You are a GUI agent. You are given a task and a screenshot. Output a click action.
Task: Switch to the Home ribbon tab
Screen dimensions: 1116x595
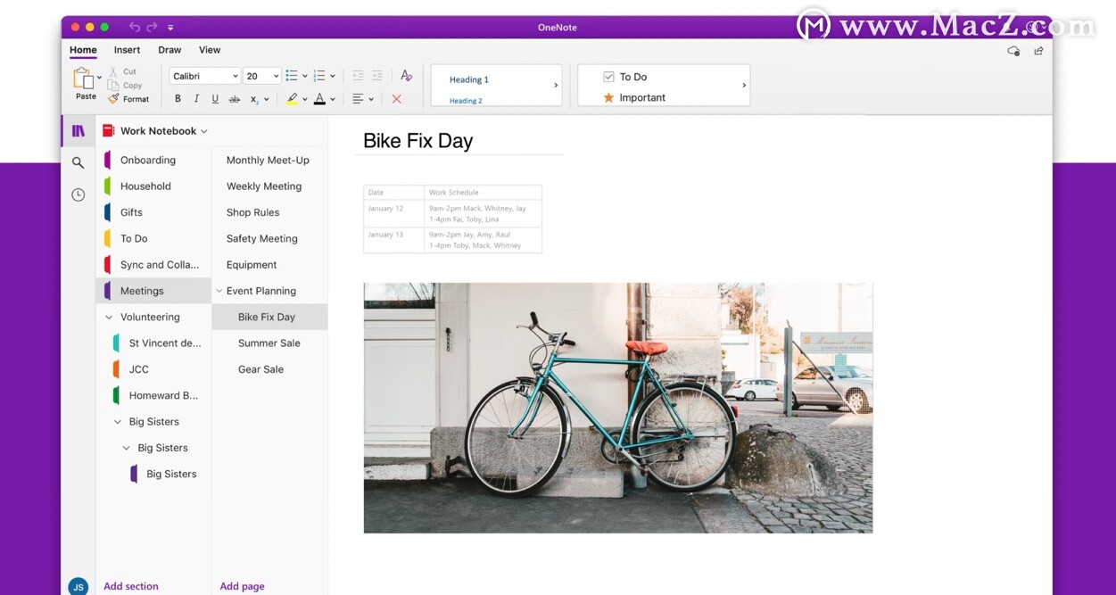83,50
